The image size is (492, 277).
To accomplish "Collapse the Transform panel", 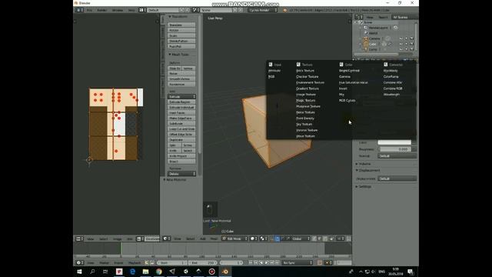I will [x=178, y=17].
